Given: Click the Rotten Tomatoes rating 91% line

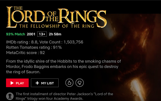Looking at the screenshot, I should 34,47.
